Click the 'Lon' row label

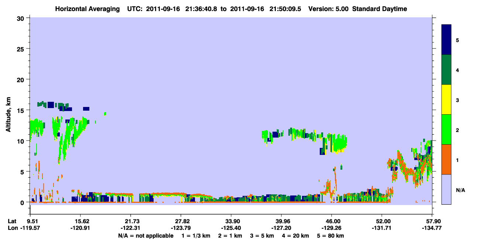(13, 228)
